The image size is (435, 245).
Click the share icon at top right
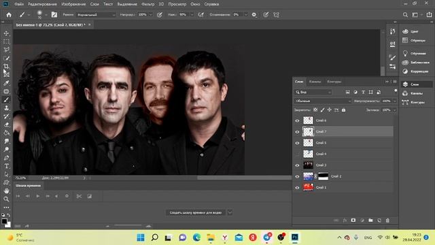(429, 15)
